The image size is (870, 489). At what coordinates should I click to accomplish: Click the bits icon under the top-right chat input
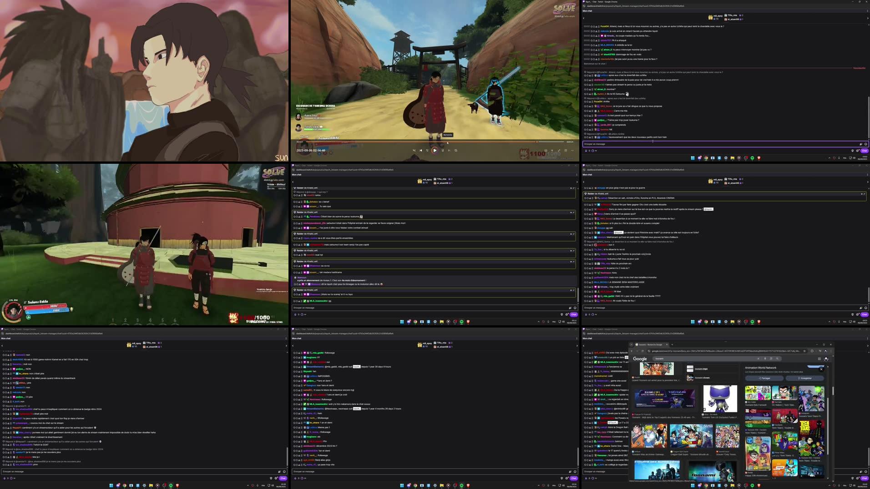[x=586, y=151]
